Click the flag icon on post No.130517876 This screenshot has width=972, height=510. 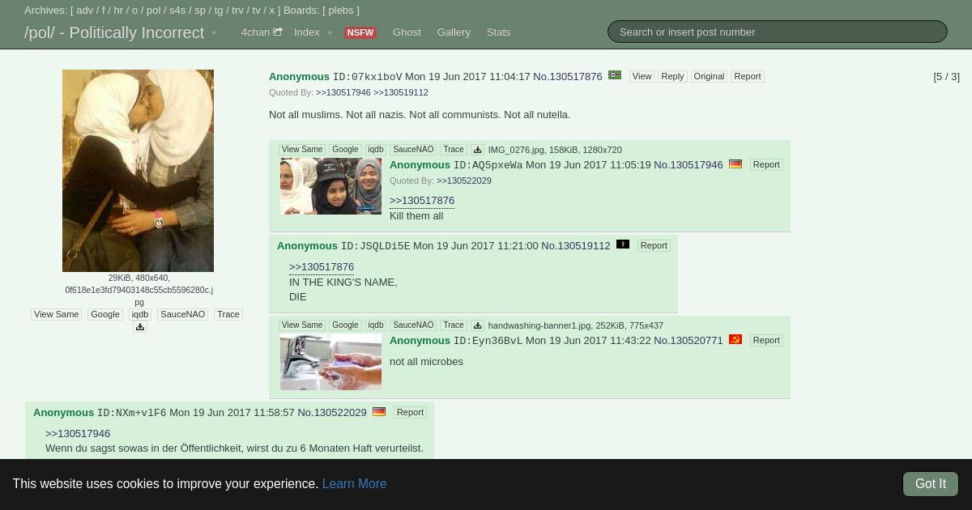pos(615,75)
